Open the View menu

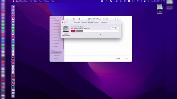click(x=40, y=1)
